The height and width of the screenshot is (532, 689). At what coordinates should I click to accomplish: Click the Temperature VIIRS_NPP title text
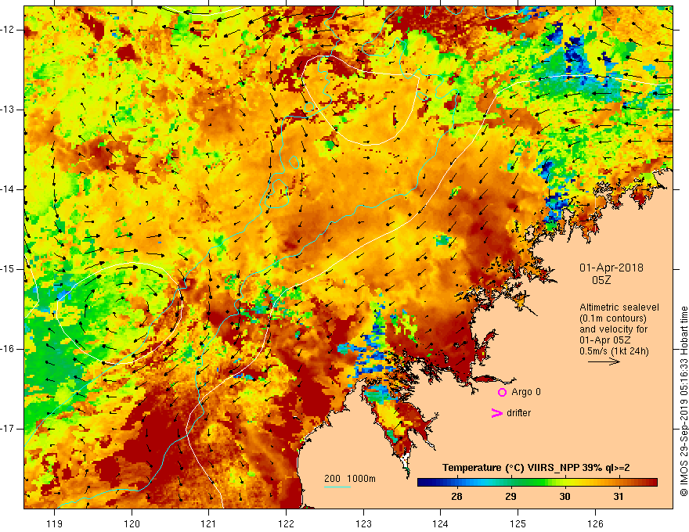[536, 468]
